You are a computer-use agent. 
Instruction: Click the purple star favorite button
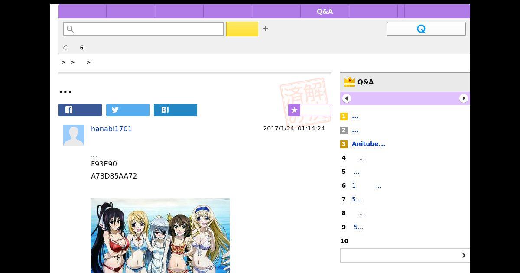tap(310, 110)
